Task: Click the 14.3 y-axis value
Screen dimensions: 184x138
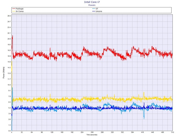Action: [x=9, y=68]
